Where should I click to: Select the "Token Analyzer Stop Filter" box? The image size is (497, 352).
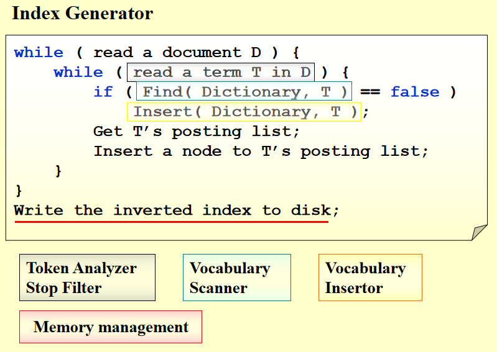(87, 278)
